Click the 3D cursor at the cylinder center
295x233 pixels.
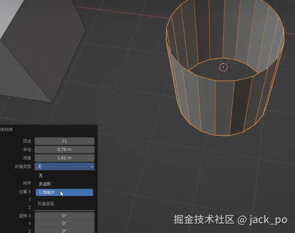pyautogui.click(x=223, y=67)
